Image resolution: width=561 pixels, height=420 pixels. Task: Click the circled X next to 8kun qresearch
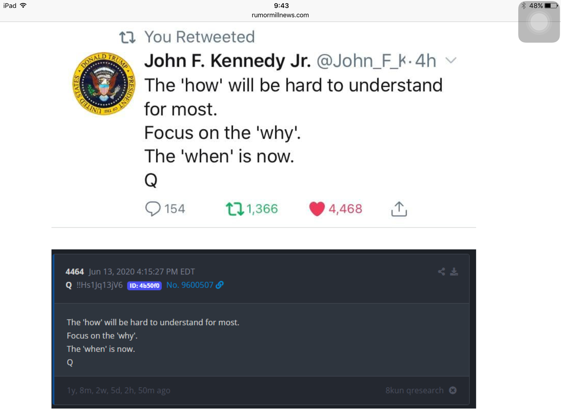[453, 390]
